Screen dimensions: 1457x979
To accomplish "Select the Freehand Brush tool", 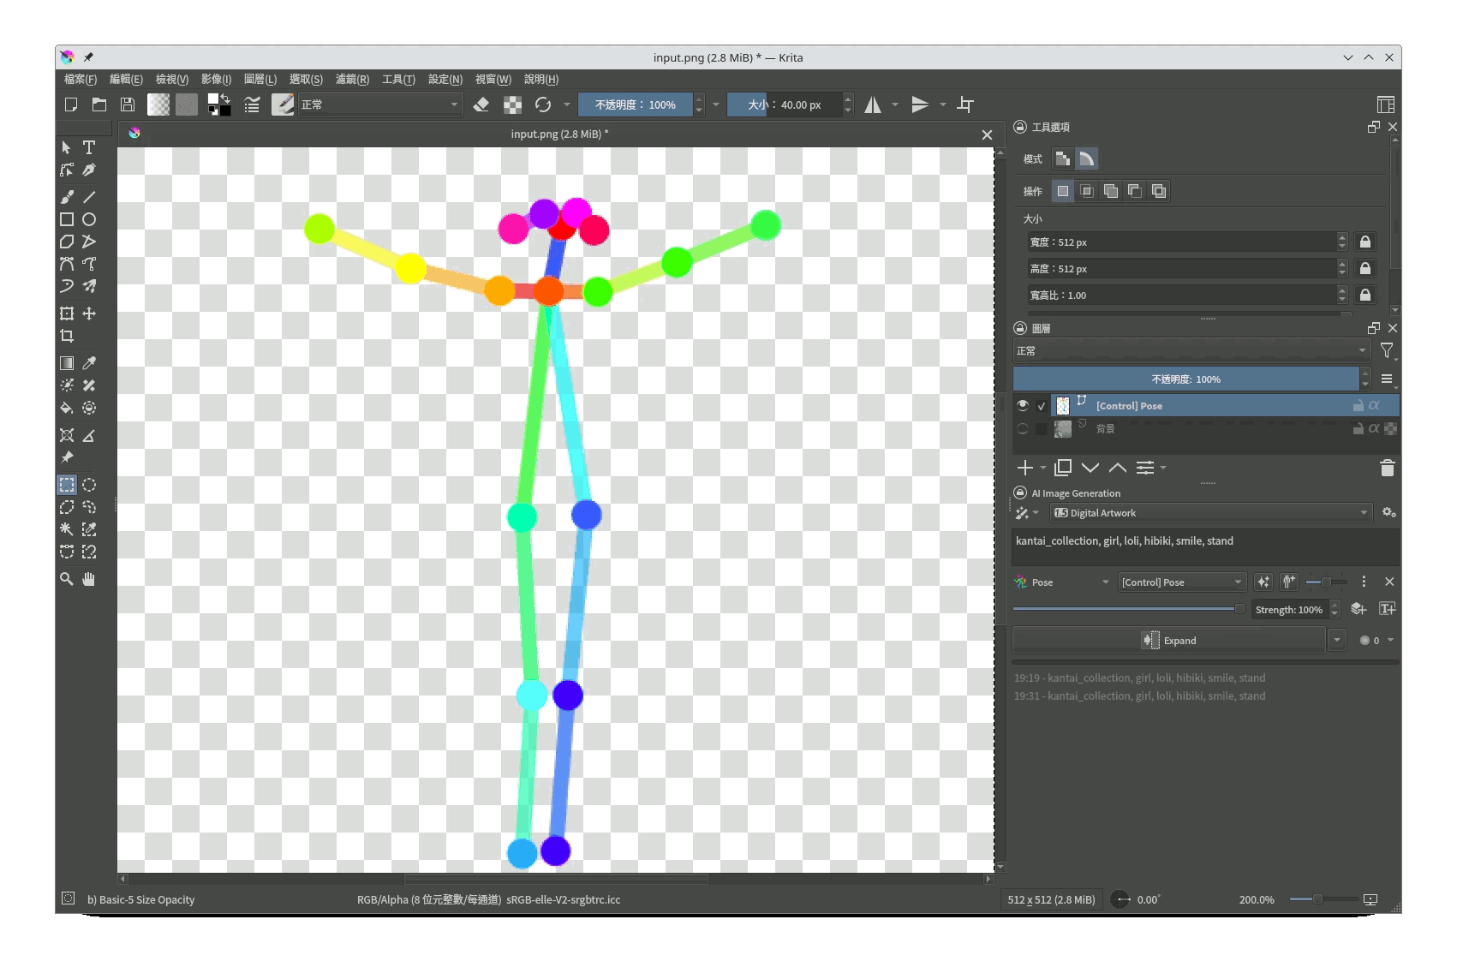I will tap(67, 196).
